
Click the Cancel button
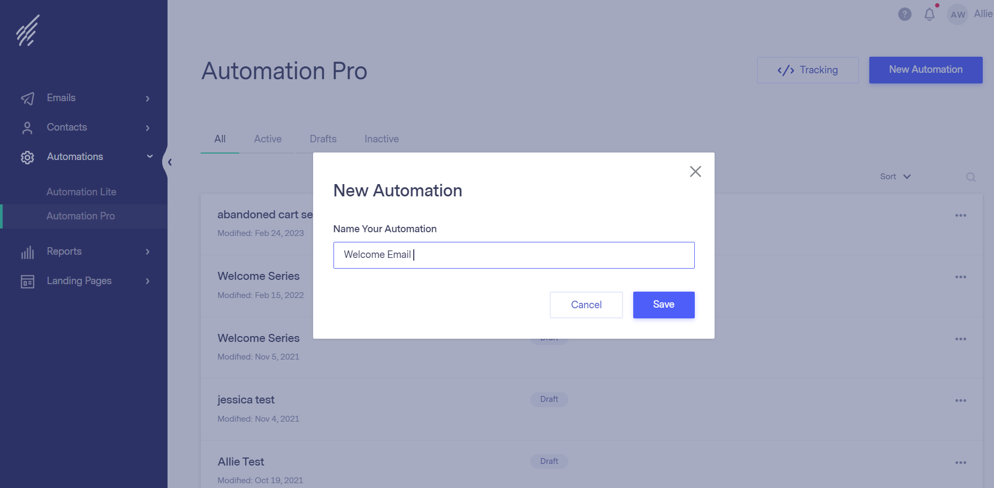pyautogui.click(x=586, y=305)
